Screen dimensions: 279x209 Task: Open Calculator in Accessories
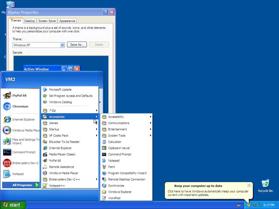[126, 142]
